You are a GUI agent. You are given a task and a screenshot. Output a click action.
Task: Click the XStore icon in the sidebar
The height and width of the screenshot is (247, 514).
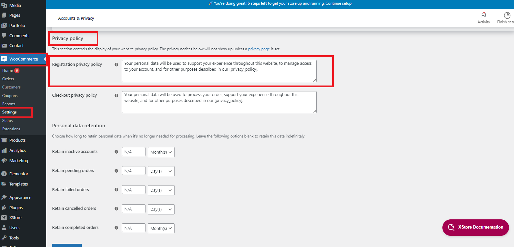[x=4, y=217]
